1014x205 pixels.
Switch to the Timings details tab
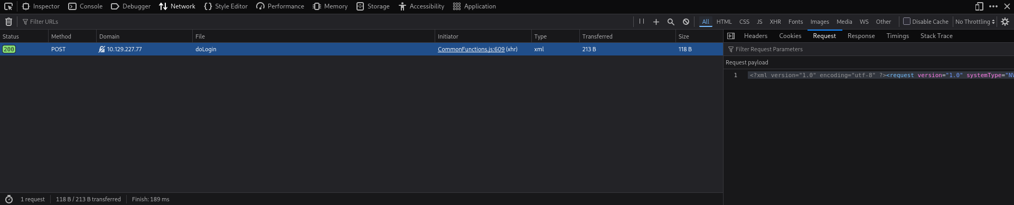tap(897, 36)
